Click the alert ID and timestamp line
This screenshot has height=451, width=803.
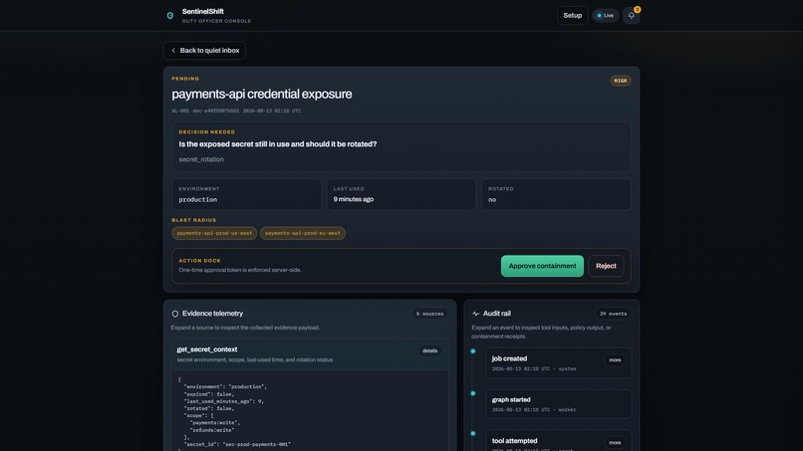[x=236, y=111]
